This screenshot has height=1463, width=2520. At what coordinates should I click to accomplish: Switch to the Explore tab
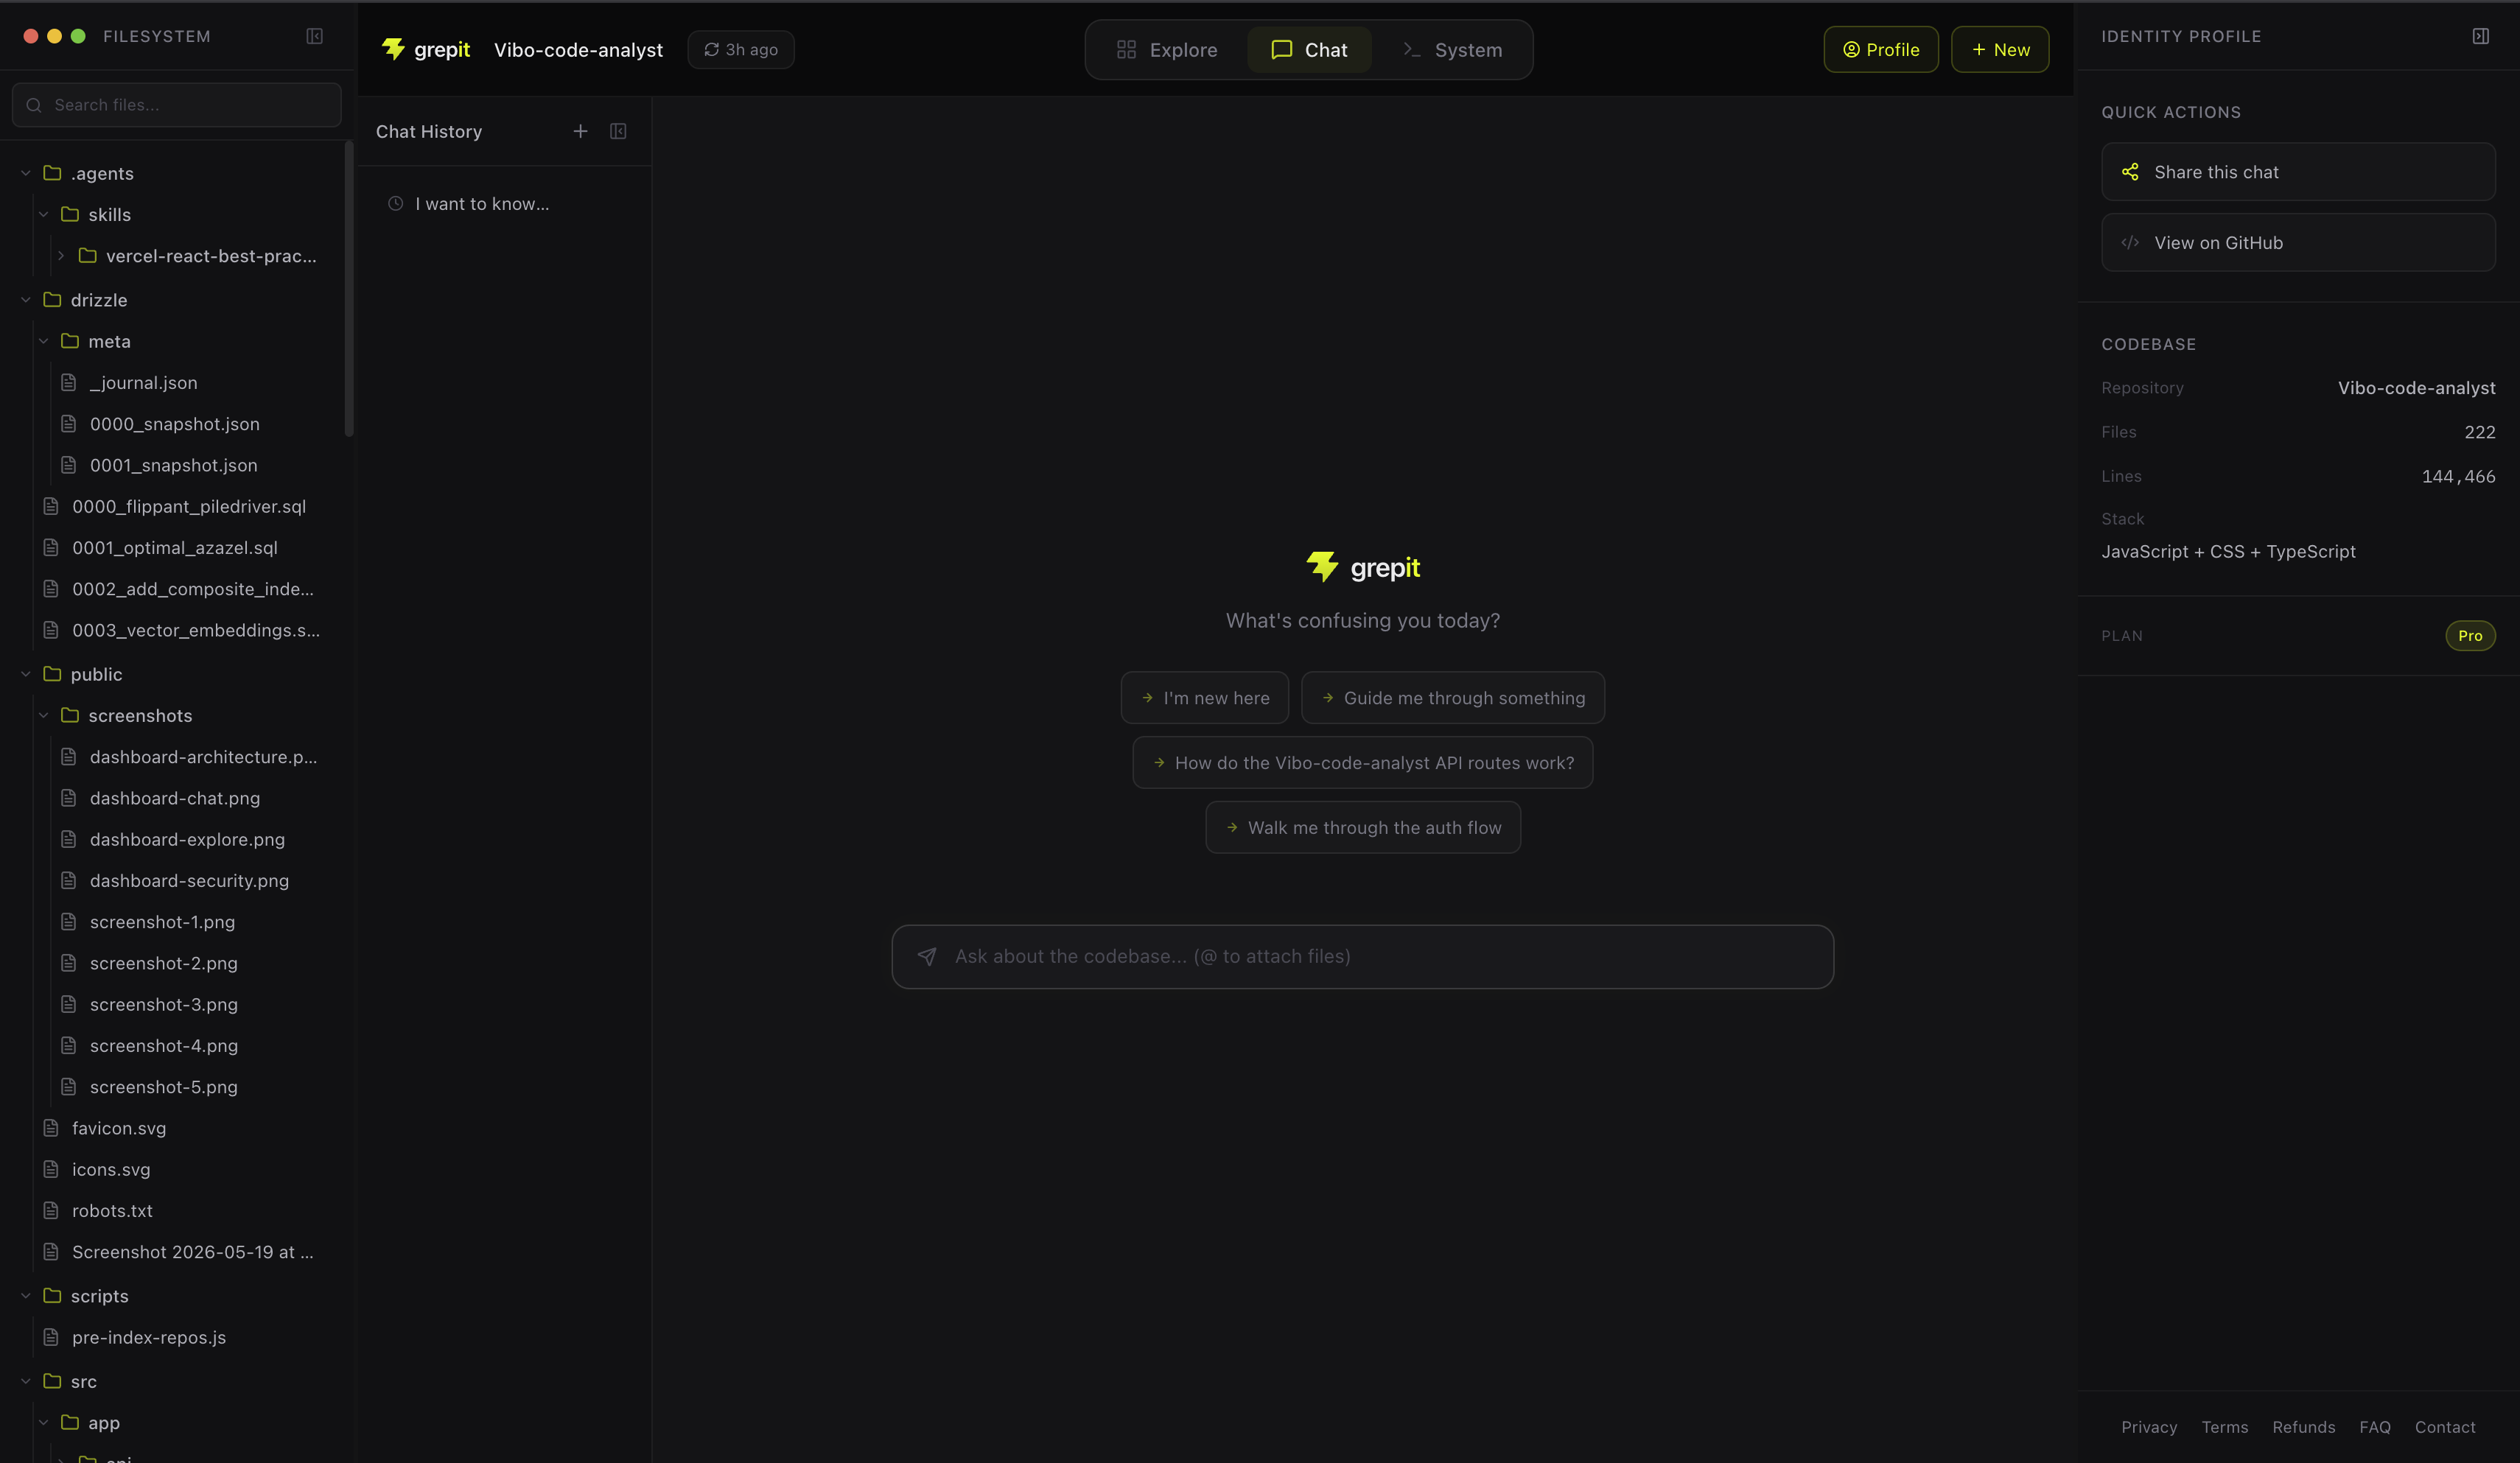coord(1167,50)
